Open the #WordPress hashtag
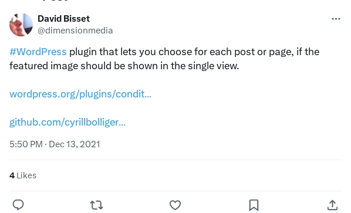 pos(38,52)
